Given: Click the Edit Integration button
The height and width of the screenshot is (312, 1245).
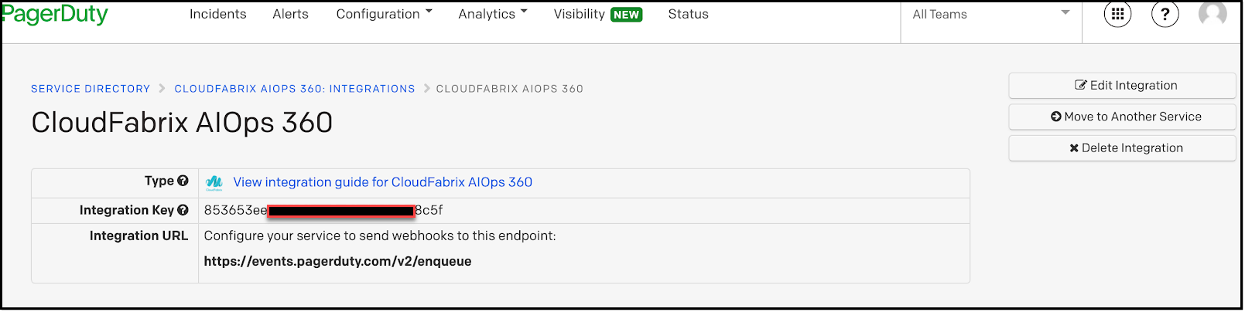Looking at the screenshot, I should (1122, 86).
